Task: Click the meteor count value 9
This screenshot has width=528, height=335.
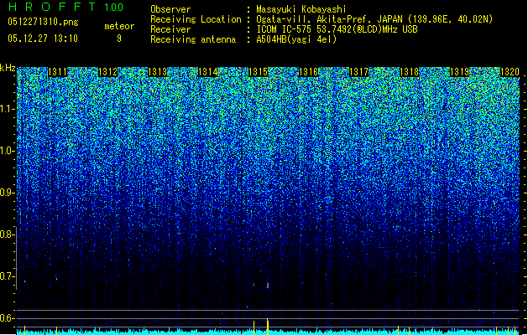Action: [119, 39]
